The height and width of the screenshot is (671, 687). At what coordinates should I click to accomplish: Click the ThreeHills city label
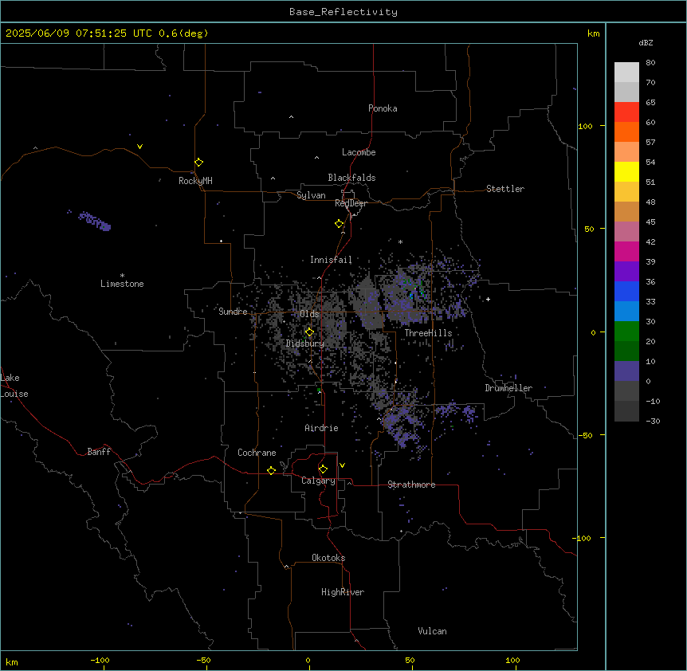tap(428, 333)
